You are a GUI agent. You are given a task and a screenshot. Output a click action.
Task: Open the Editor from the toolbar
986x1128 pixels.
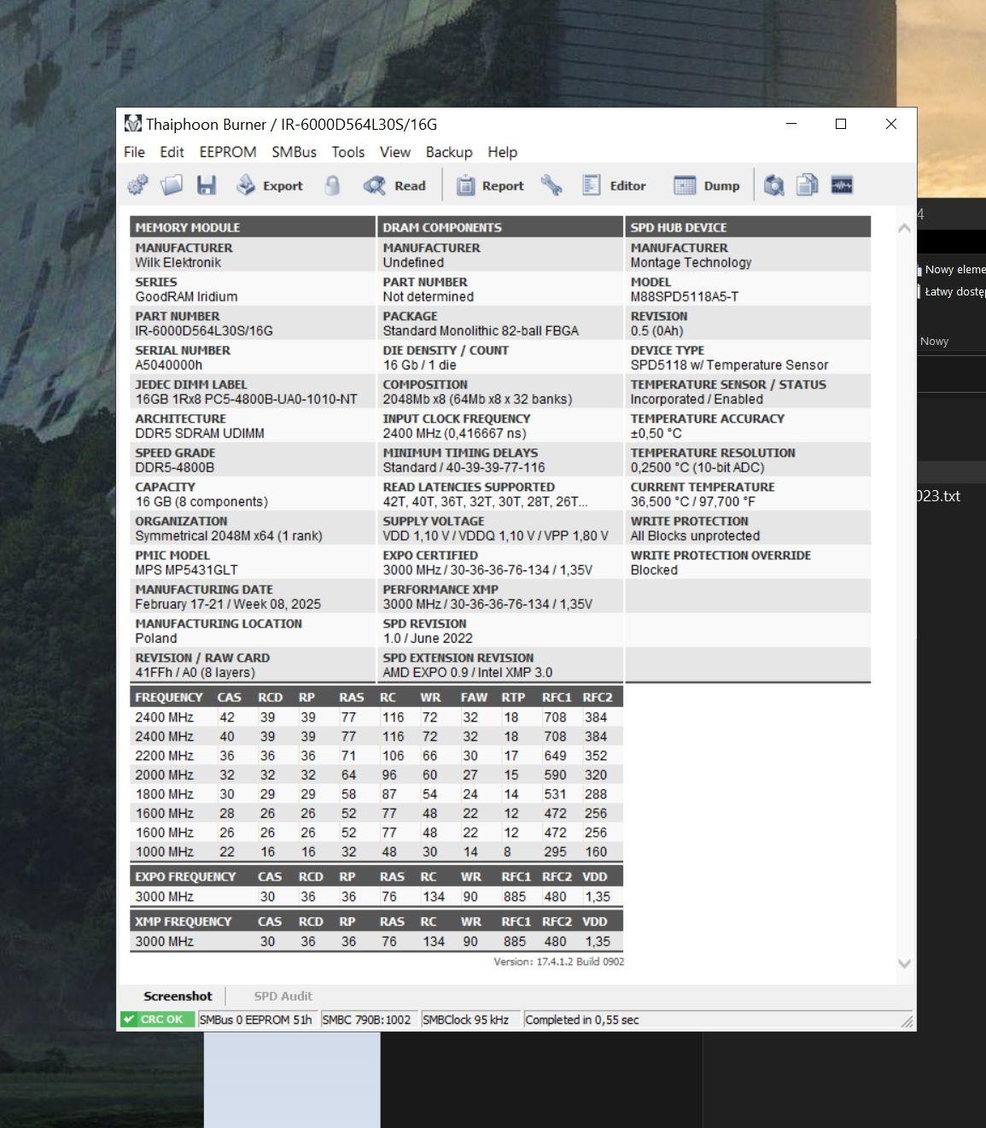(614, 185)
